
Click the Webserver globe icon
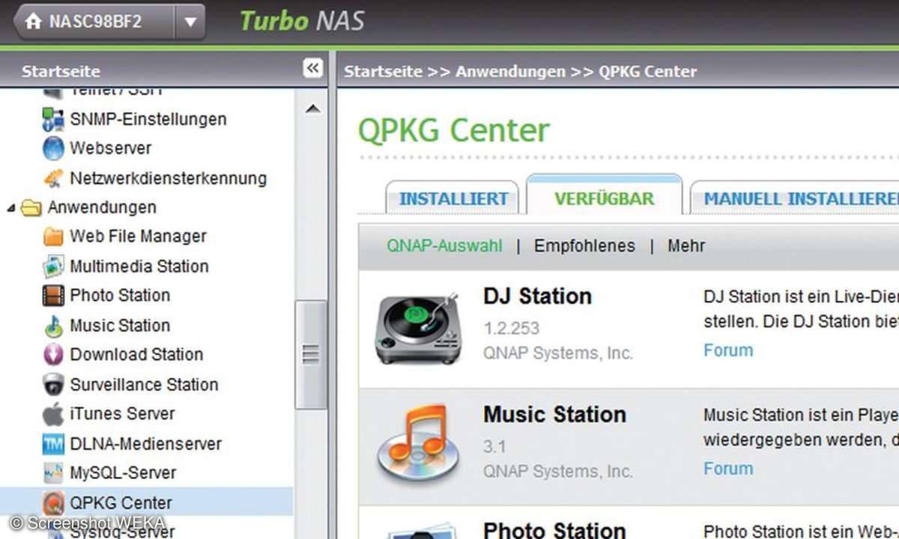[x=53, y=148]
